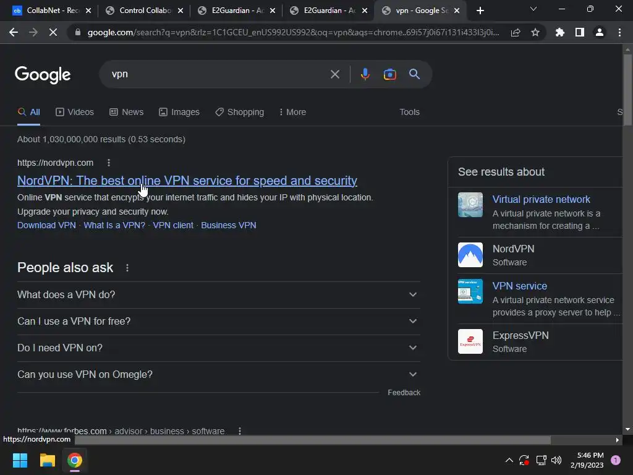
Task: Open More search filters
Action: [x=292, y=112]
